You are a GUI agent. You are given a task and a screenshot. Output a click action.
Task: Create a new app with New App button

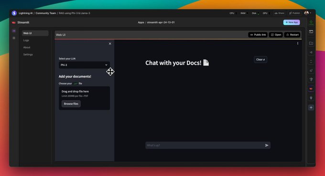[x=292, y=22]
